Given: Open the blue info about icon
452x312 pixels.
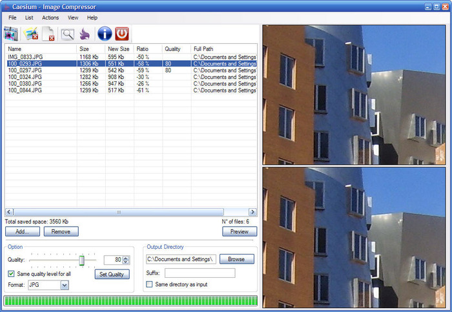Looking at the screenshot, I should (x=105, y=34).
